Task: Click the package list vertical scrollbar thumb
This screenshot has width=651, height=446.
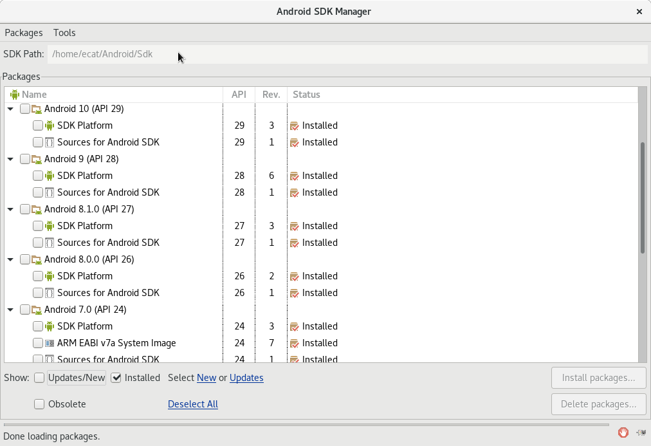Action: [643, 198]
